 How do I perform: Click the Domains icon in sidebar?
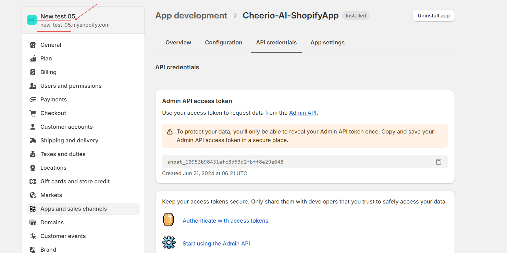point(33,222)
